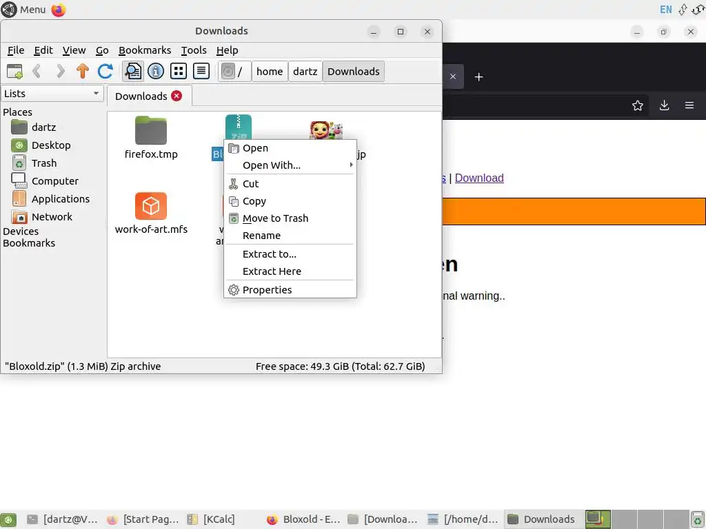The height and width of the screenshot is (529, 706).
Task: Open the Help menu
Action: (227, 50)
